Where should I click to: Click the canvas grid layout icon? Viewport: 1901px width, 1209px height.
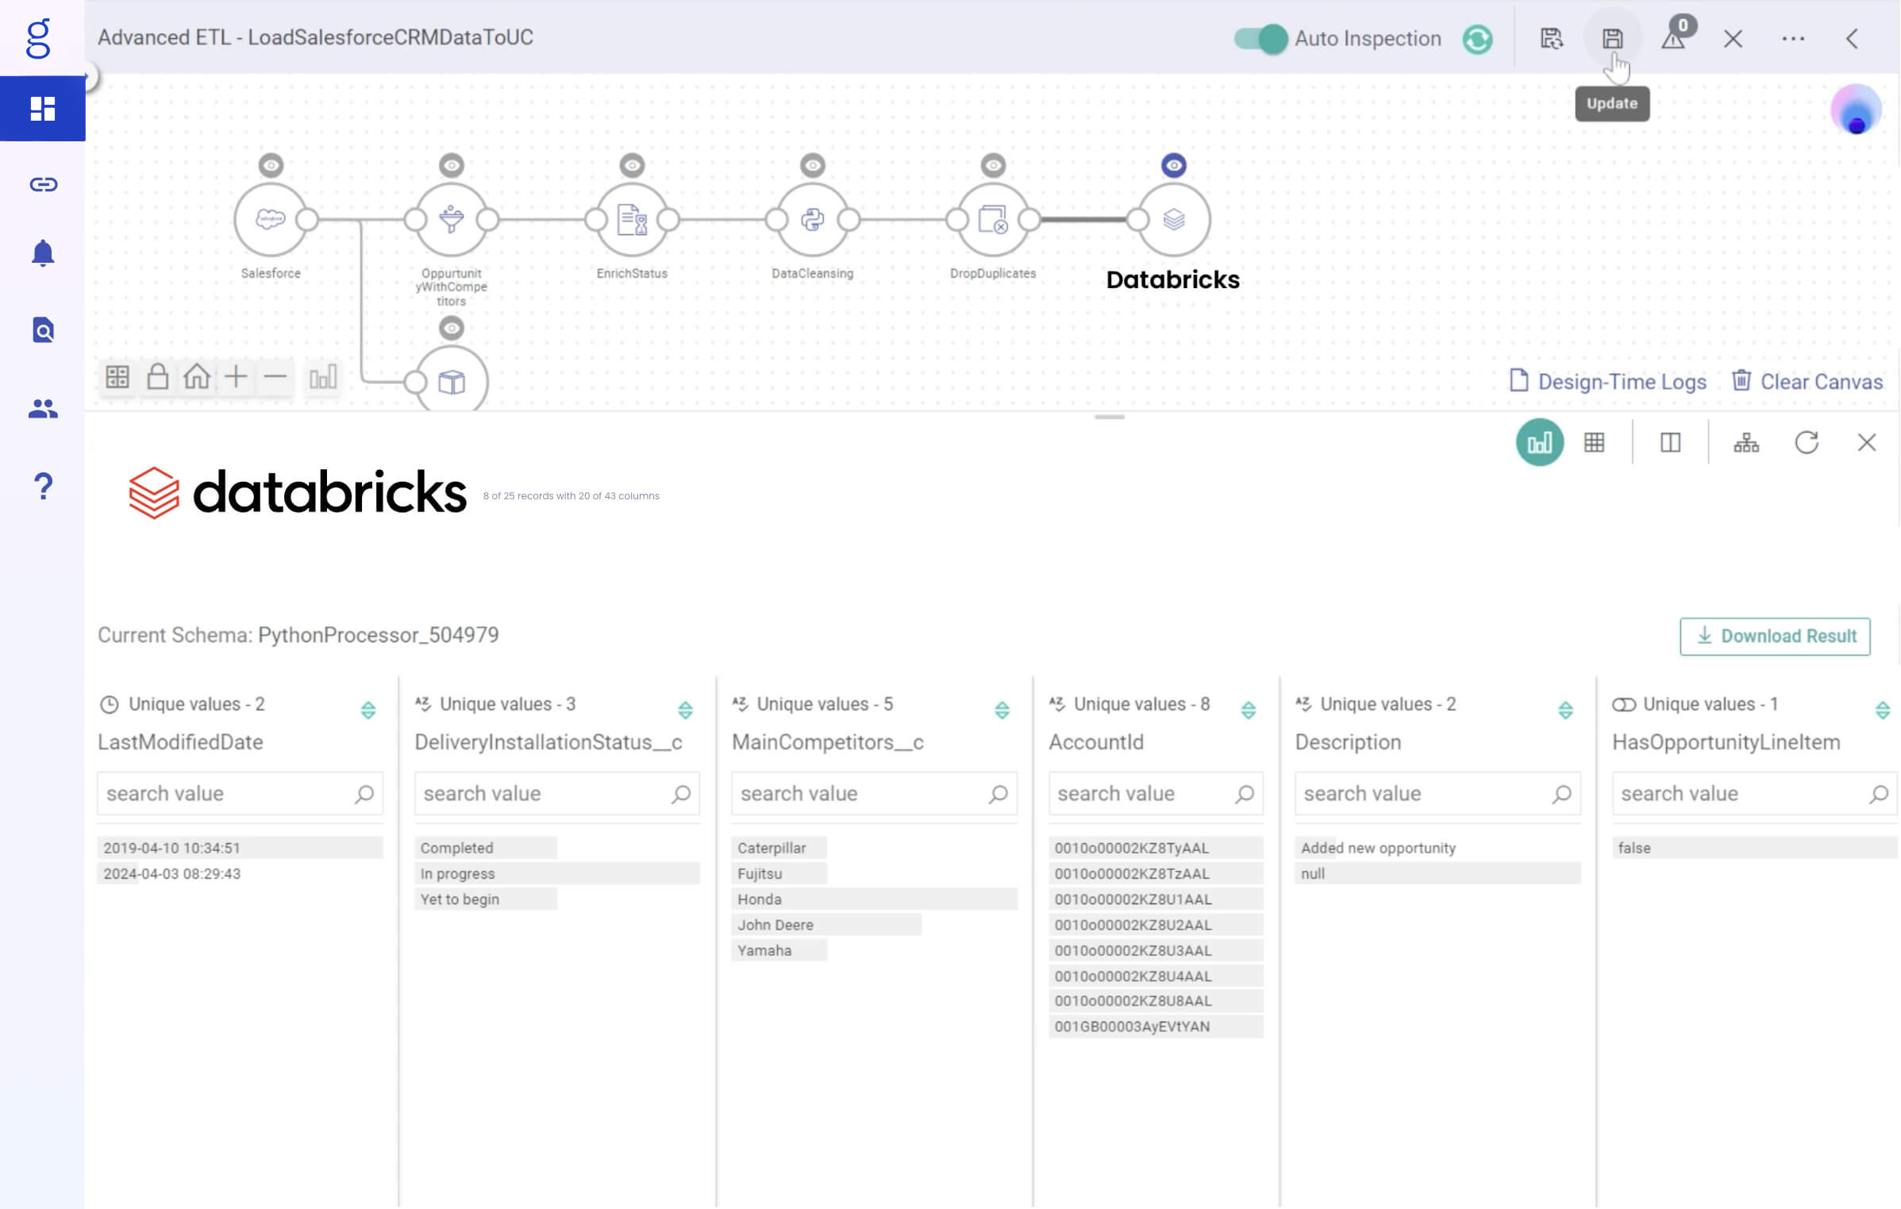tap(117, 377)
